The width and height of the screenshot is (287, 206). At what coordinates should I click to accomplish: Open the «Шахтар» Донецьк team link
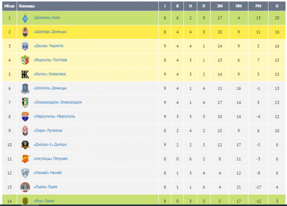pyautogui.click(x=50, y=32)
